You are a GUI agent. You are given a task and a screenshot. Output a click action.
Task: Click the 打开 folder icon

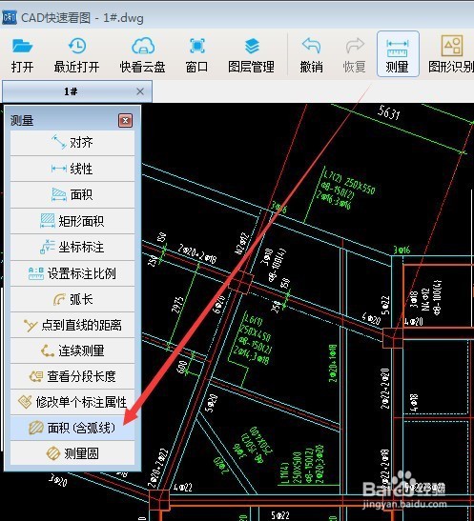[x=22, y=47]
